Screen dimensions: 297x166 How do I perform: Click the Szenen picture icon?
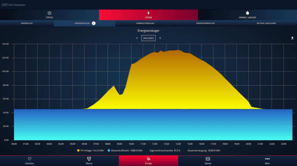(208, 159)
